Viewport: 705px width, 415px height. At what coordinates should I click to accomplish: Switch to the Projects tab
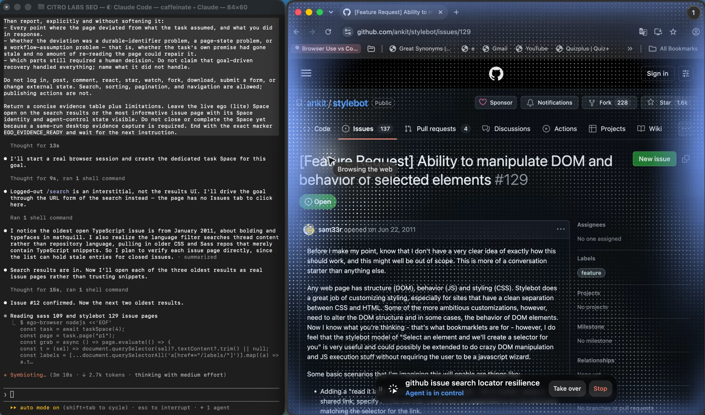pyautogui.click(x=607, y=129)
